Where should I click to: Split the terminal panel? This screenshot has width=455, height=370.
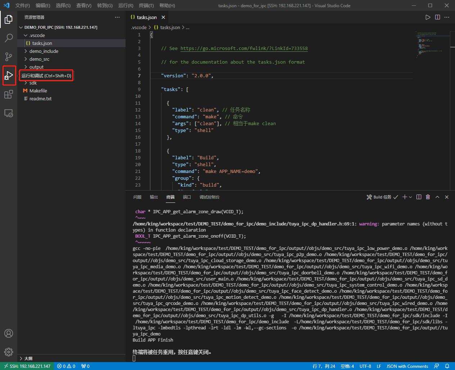[x=418, y=197]
